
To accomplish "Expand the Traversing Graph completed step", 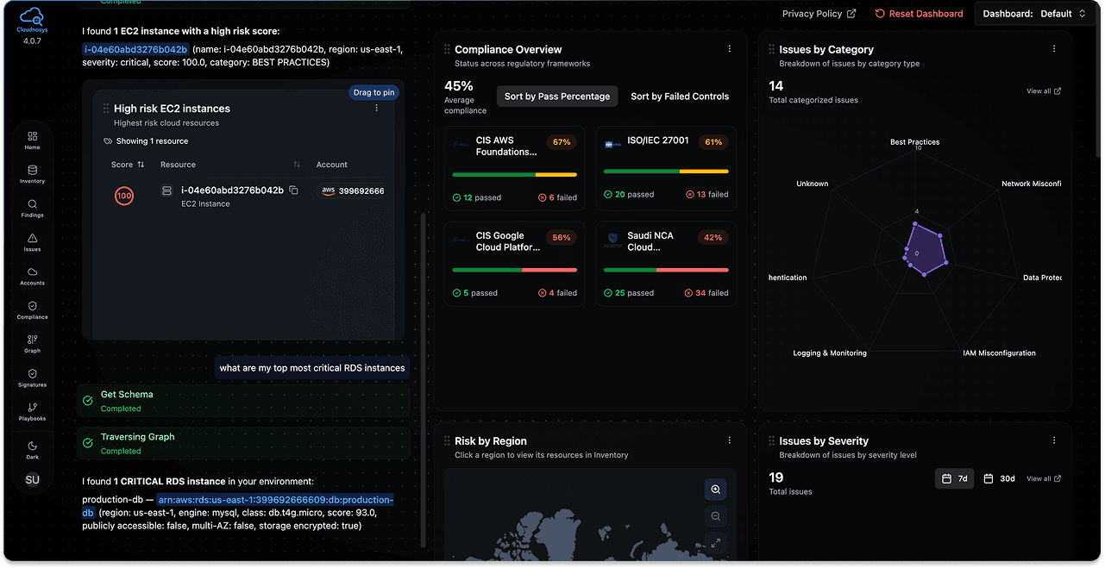I will 243,443.
